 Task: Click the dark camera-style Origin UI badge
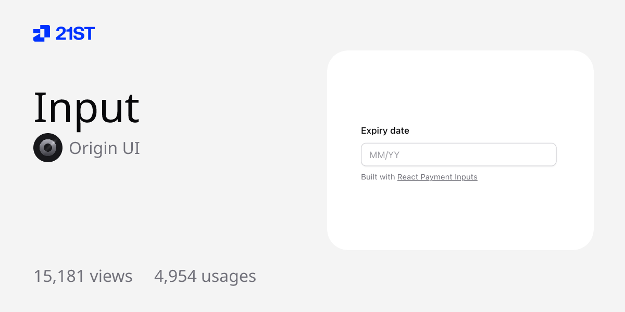click(x=48, y=148)
